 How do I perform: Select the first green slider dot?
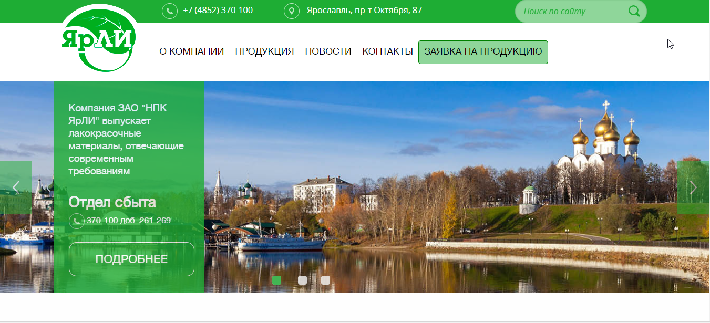click(277, 280)
